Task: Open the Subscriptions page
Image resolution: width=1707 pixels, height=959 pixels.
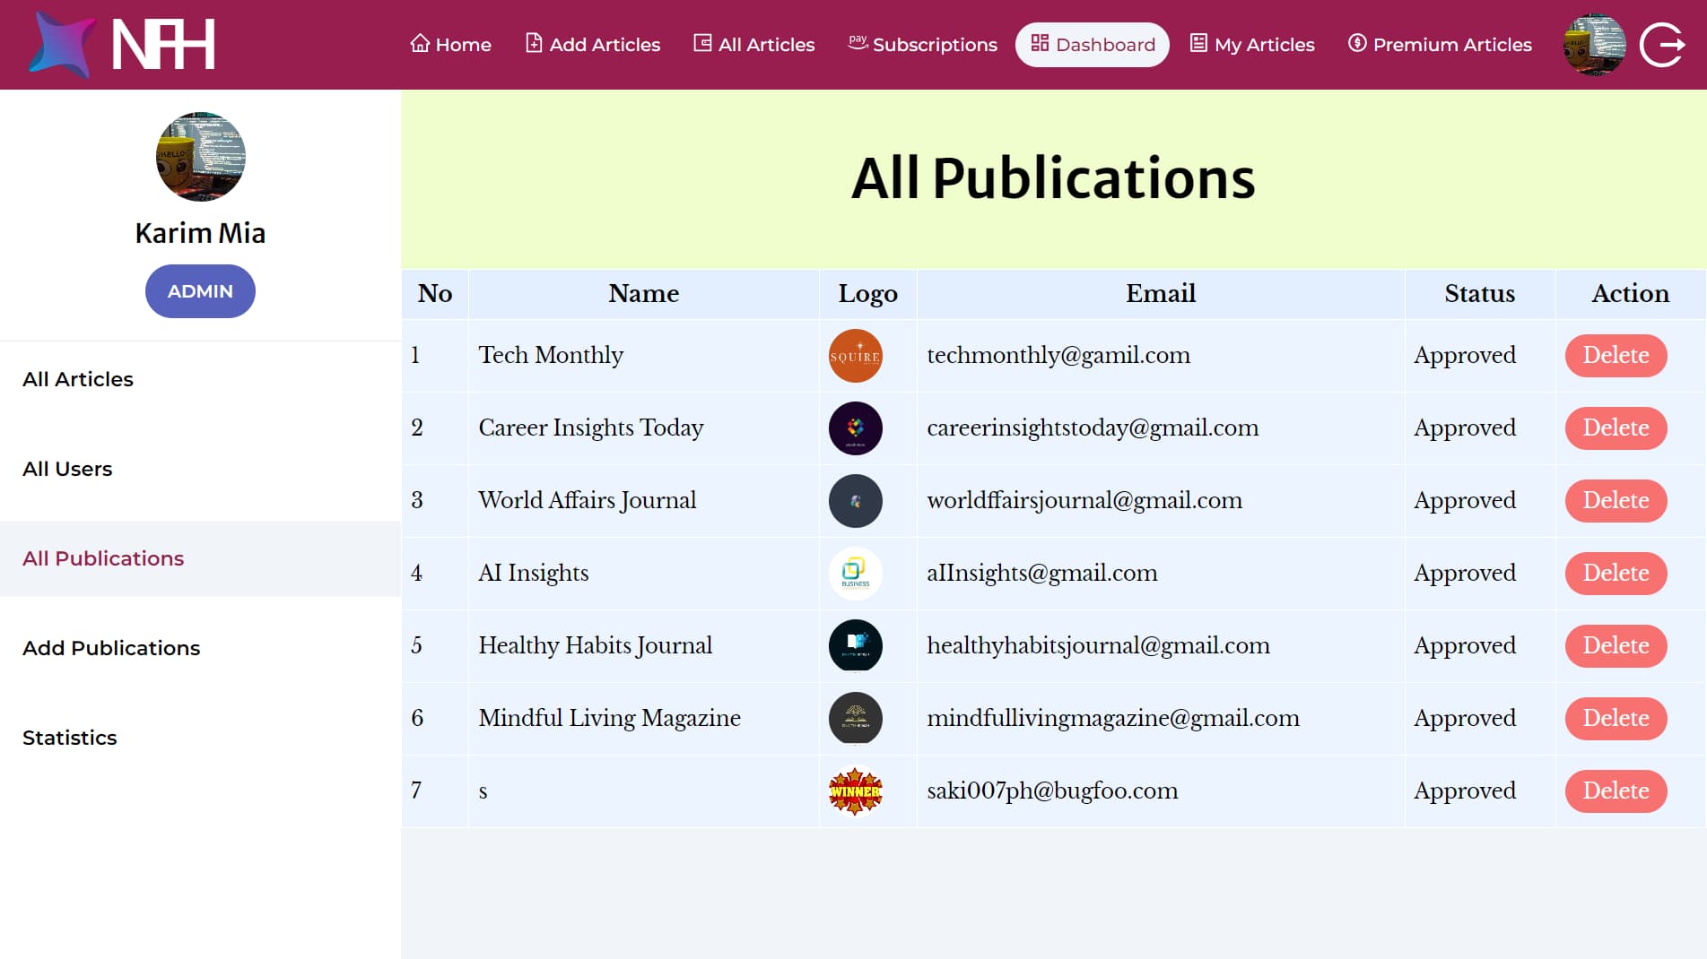Action: pos(922,45)
